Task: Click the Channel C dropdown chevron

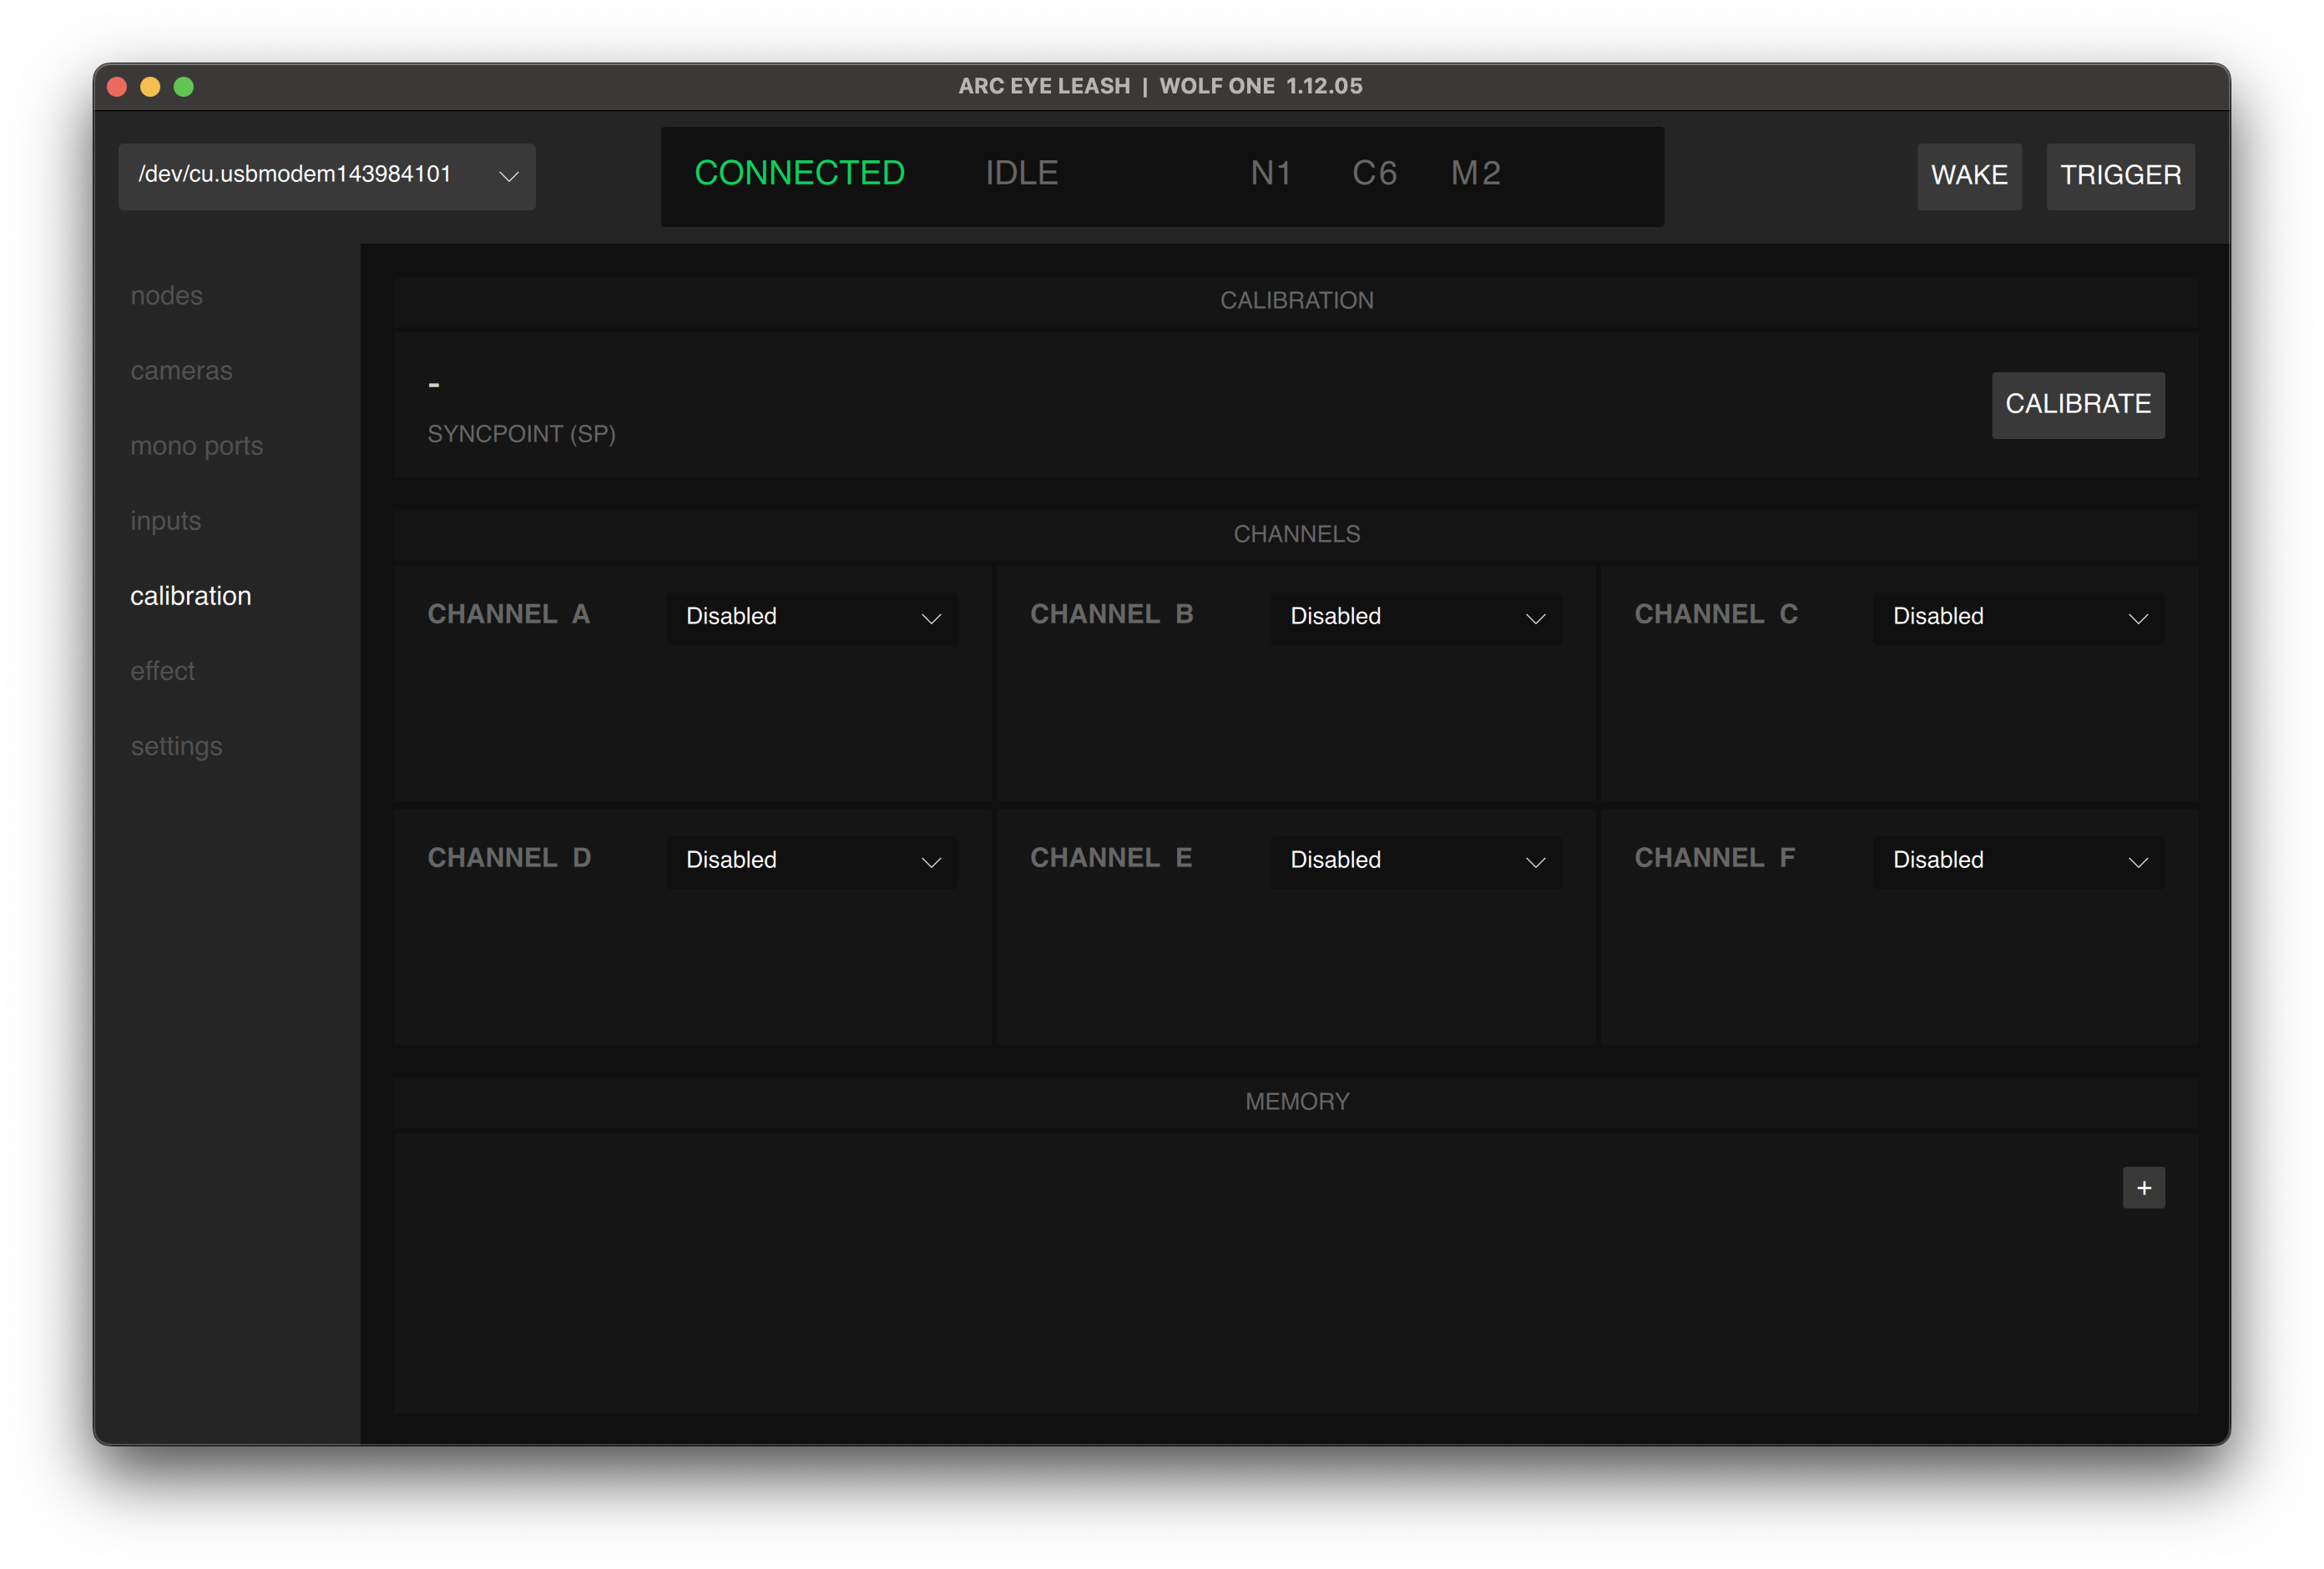Action: [2139, 619]
